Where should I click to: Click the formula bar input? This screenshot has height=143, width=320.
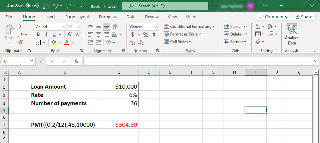tap(199, 61)
